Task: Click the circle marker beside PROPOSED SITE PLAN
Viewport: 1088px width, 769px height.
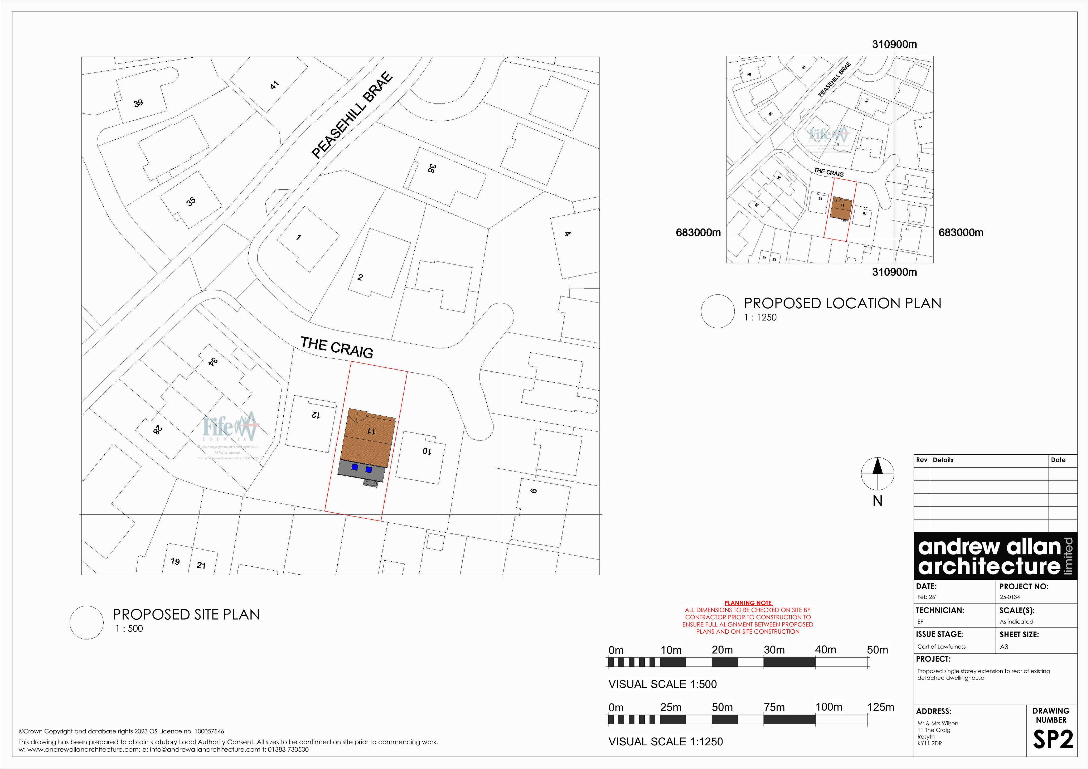Action: coord(87,623)
